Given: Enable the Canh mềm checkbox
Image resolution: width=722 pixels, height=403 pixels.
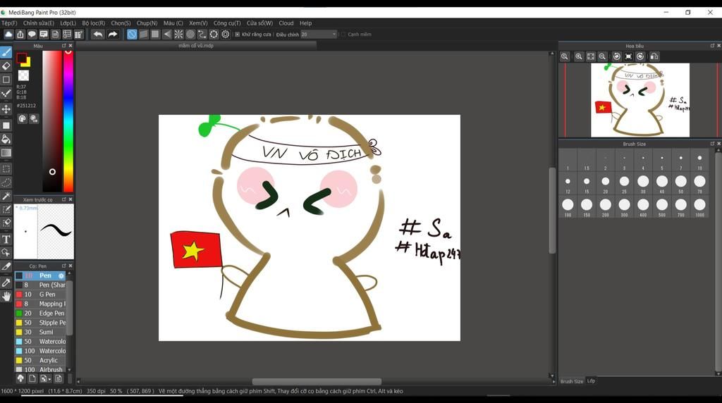Looking at the screenshot, I should [343, 35].
